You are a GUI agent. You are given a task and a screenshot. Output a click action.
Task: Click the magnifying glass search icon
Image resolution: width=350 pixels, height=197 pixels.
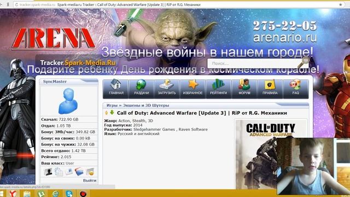coord(304,62)
